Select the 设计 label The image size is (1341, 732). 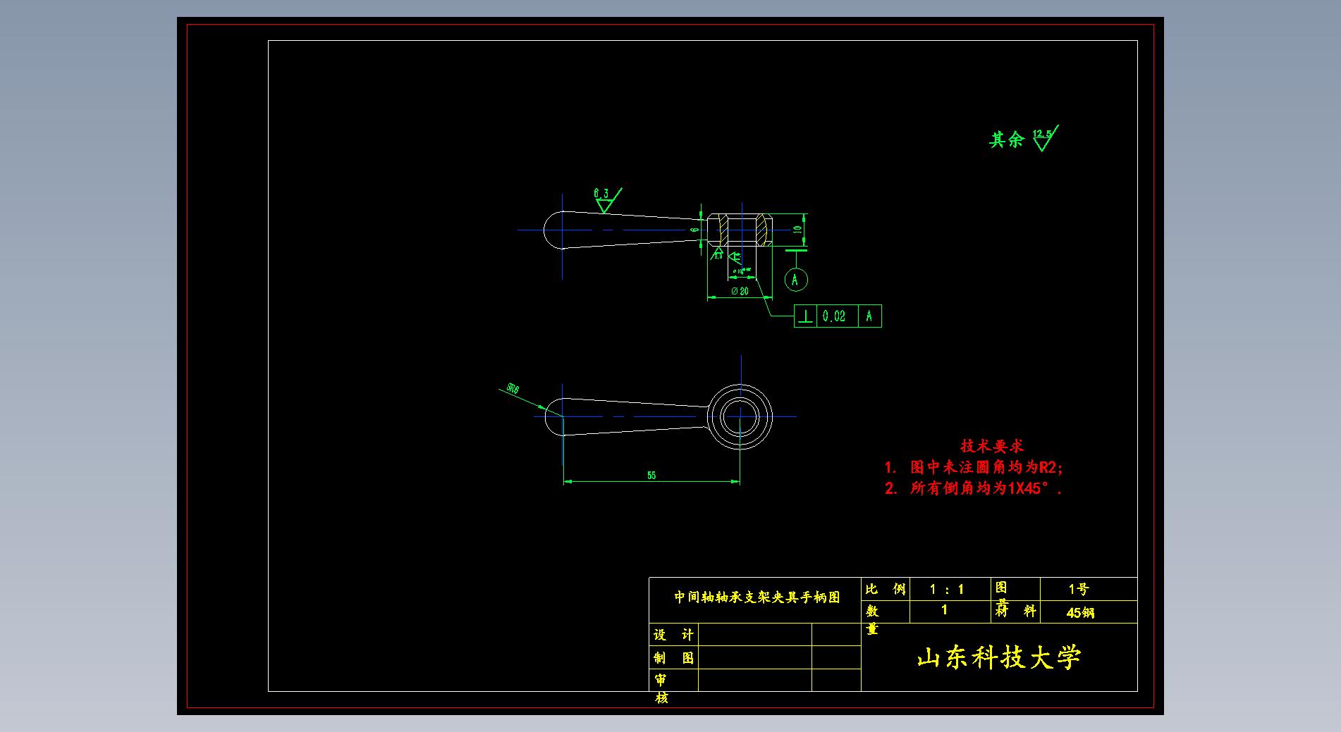pos(673,635)
